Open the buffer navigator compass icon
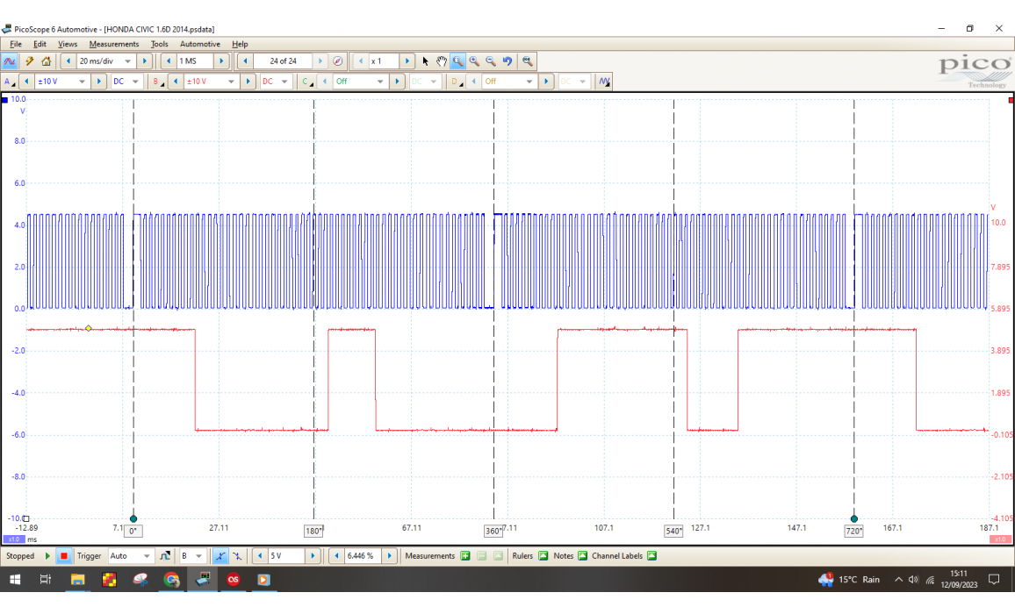This screenshot has height=614, width=1015. (x=337, y=61)
